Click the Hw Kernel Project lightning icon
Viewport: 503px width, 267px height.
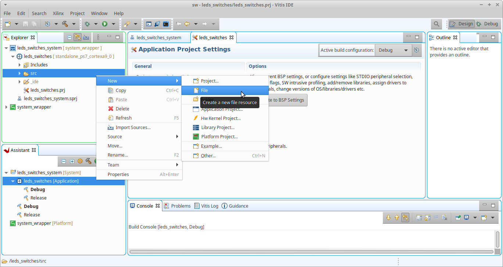(x=195, y=118)
